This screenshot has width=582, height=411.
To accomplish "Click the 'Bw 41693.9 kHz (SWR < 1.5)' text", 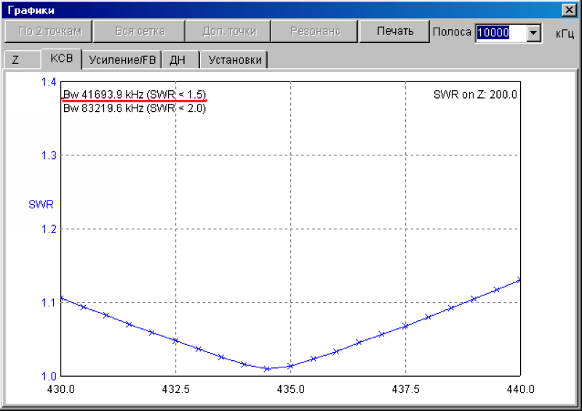I will click(135, 94).
